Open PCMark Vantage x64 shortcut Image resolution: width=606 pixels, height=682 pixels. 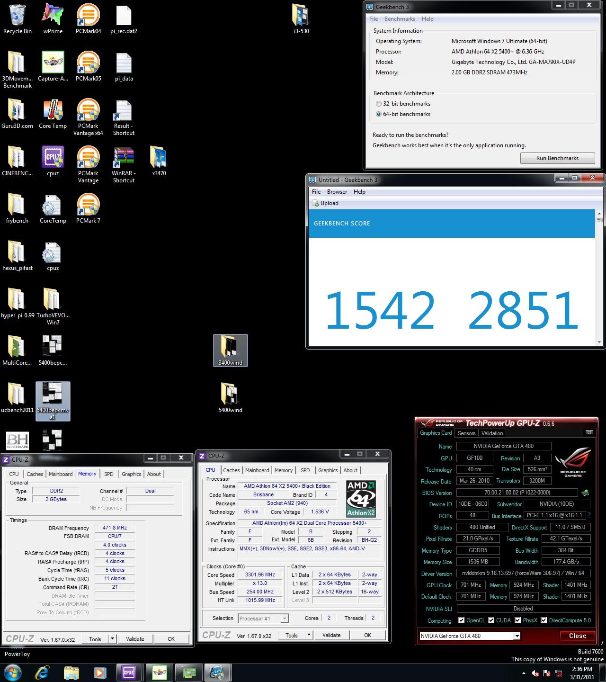point(88,117)
